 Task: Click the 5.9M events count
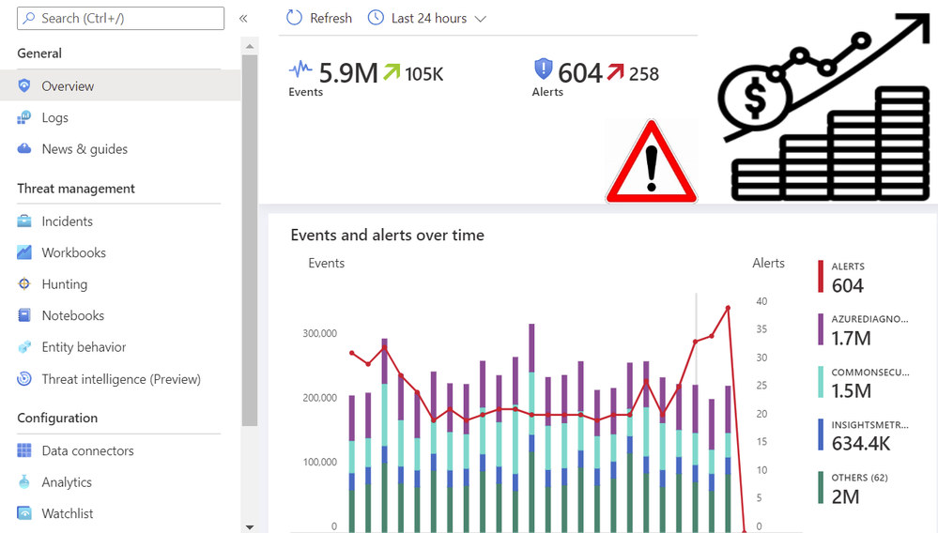(x=348, y=73)
